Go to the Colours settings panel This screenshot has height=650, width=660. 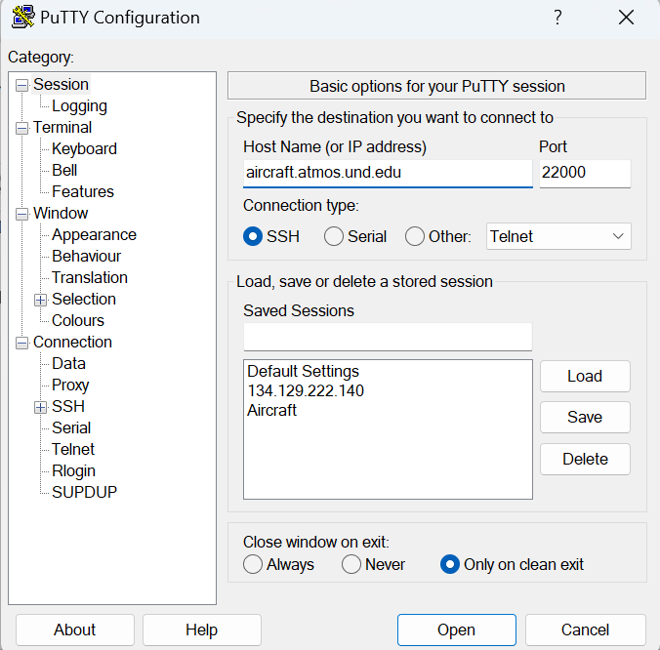(78, 321)
